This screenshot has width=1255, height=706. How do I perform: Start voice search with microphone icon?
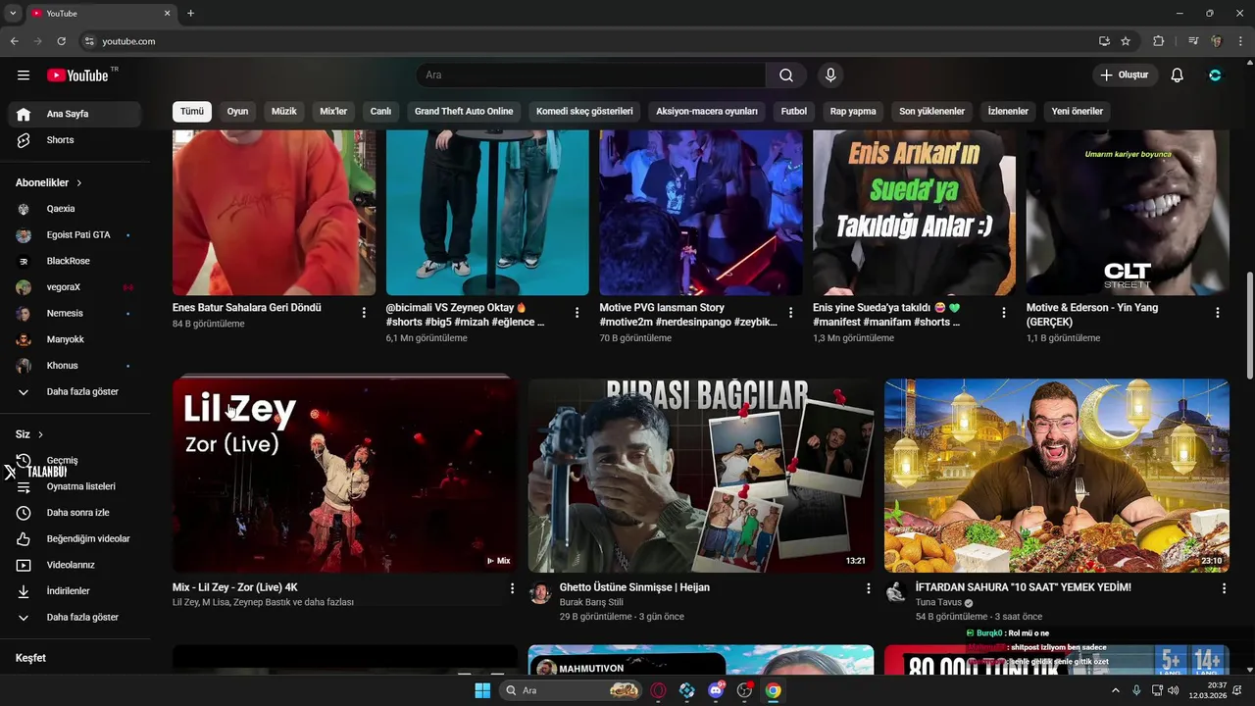830,76
